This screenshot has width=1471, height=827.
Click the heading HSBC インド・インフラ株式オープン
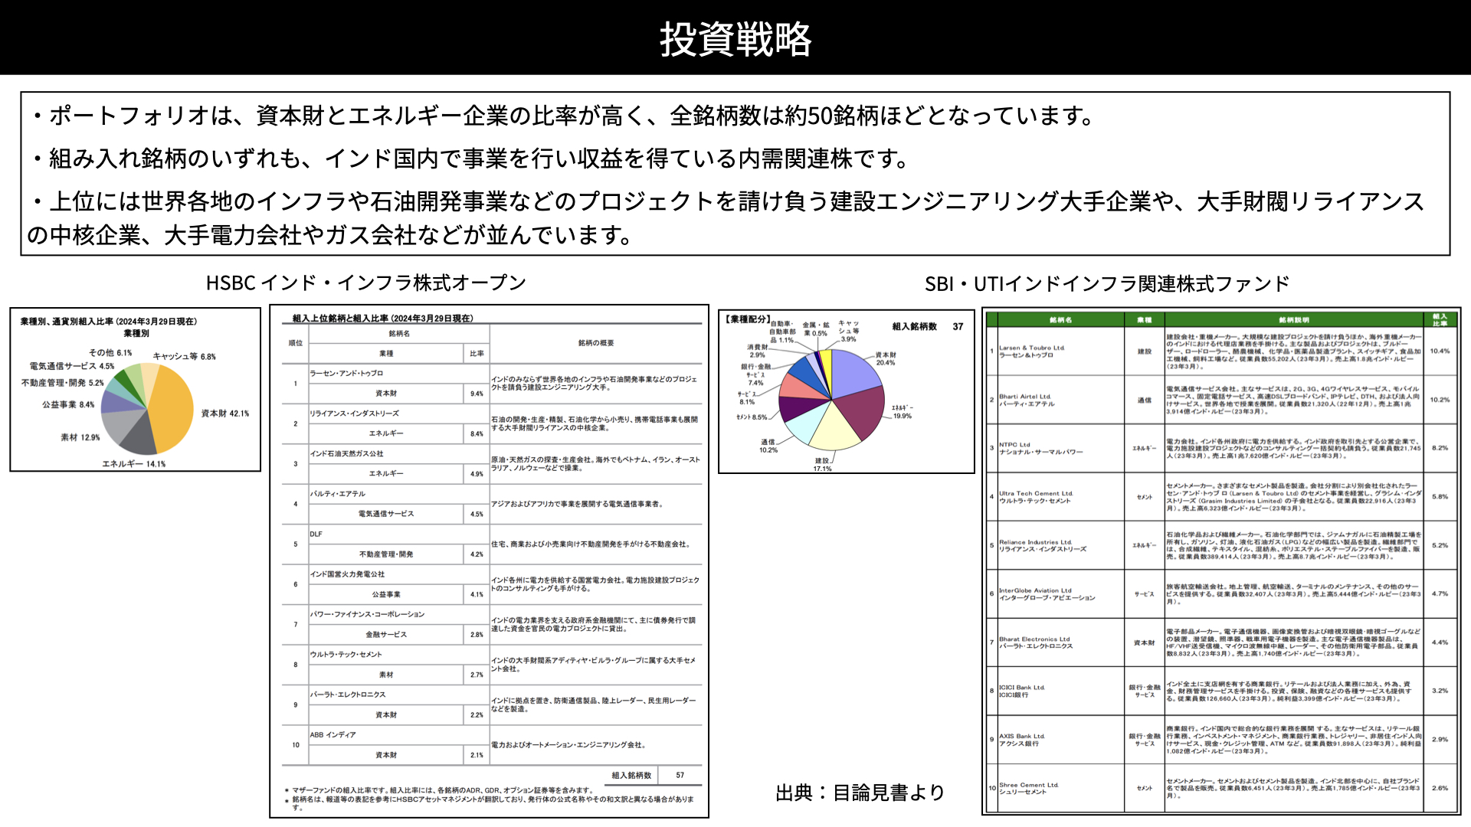366,283
